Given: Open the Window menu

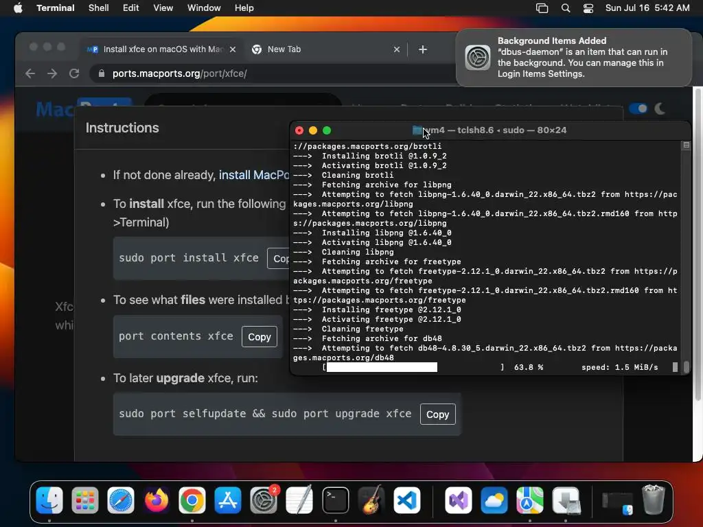Looking at the screenshot, I should tap(204, 8).
